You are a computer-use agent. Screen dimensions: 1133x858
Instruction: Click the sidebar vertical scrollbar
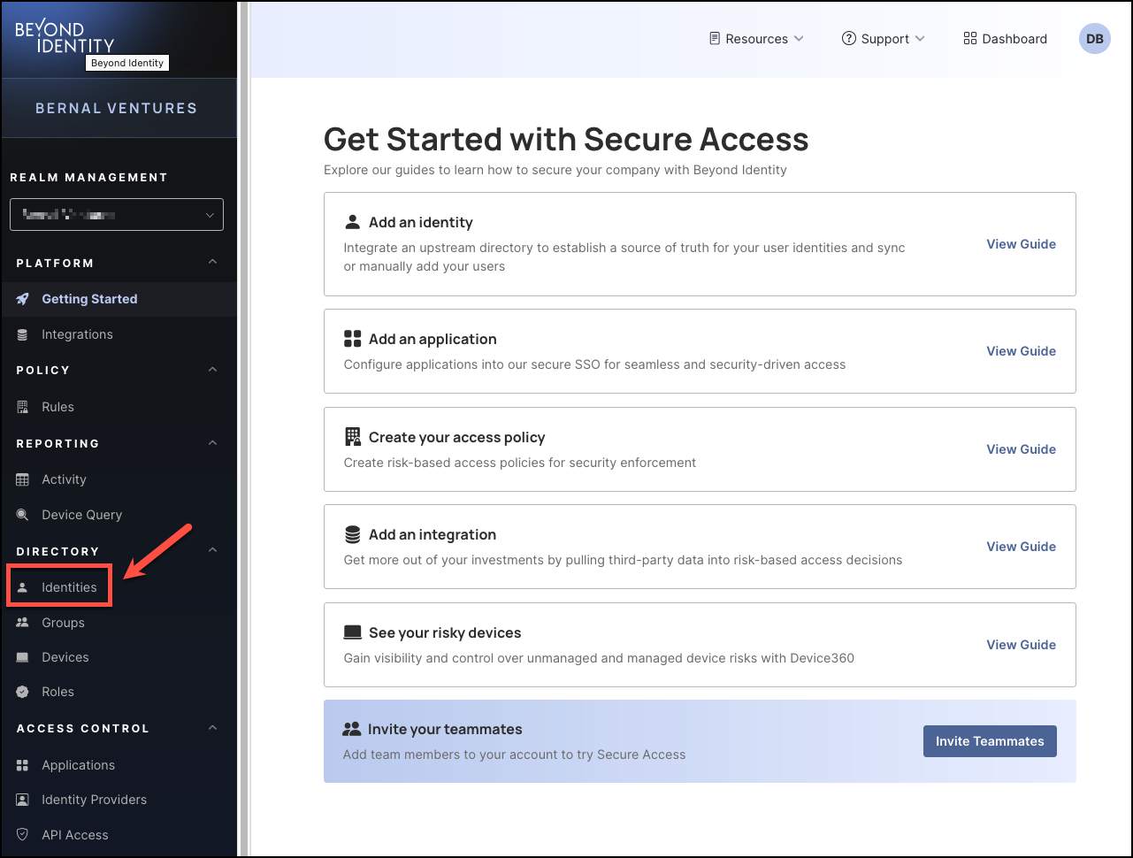click(244, 429)
